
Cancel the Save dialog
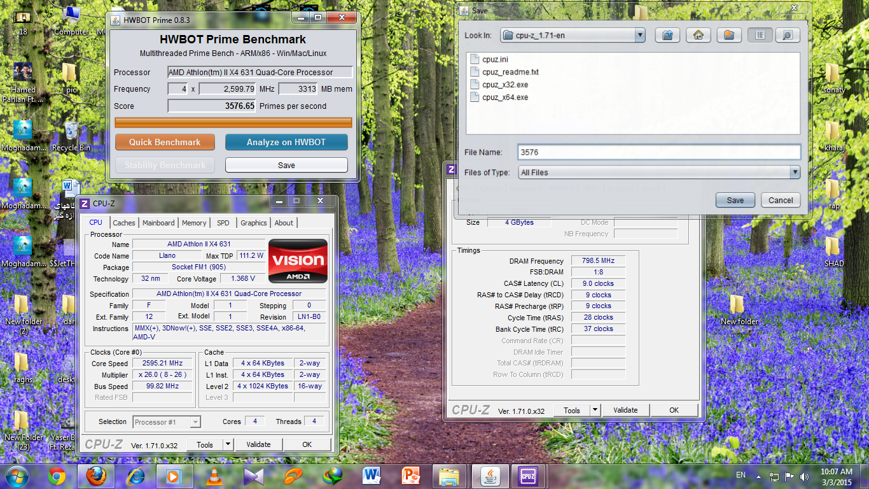pyautogui.click(x=781, y=200)
